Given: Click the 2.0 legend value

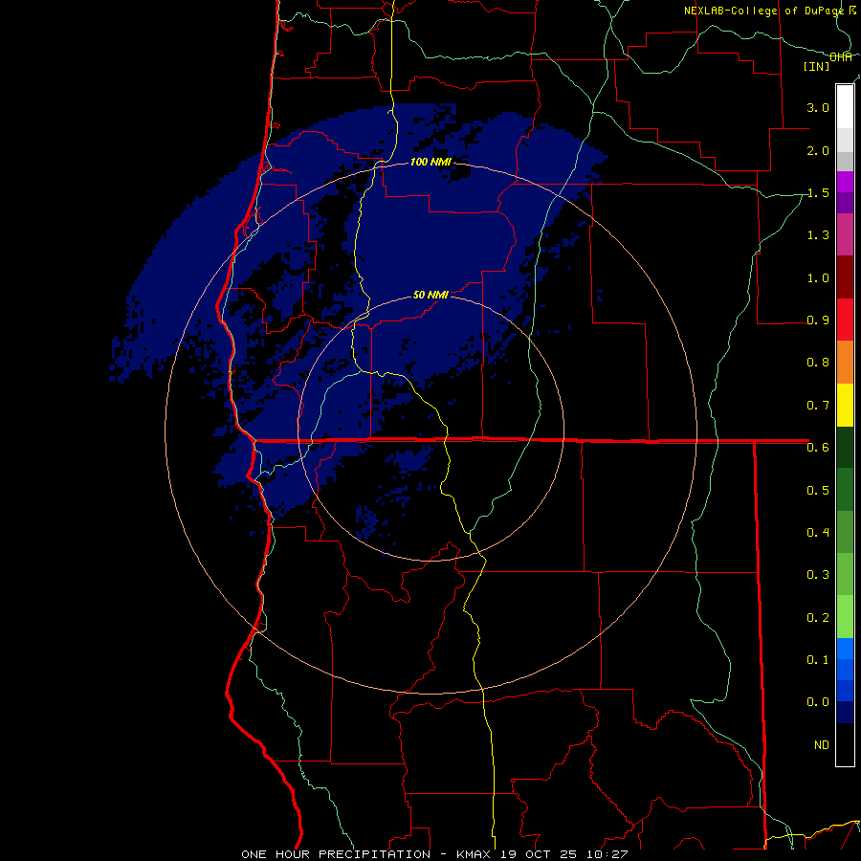Looking at the screenshot, I should click(818, 150).
